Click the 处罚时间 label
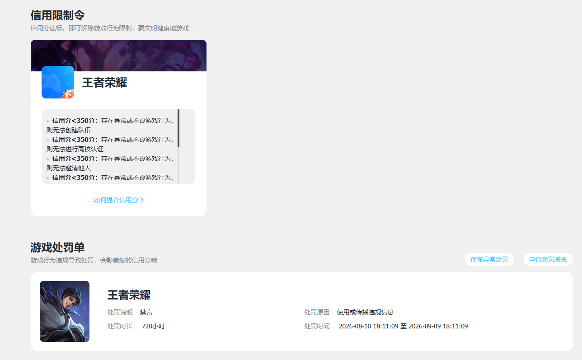The height and width of the screenshot is (360, 582). click(317, 326)
